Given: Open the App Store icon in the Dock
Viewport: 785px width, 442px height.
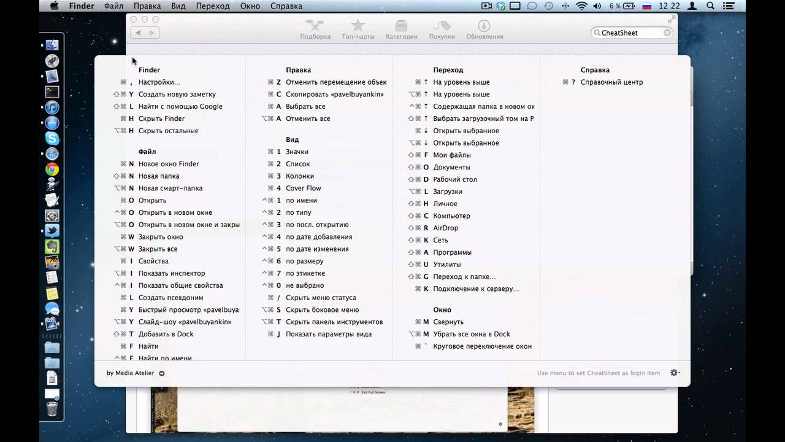Looking at the screenshot, I should (x=52, y=123).
